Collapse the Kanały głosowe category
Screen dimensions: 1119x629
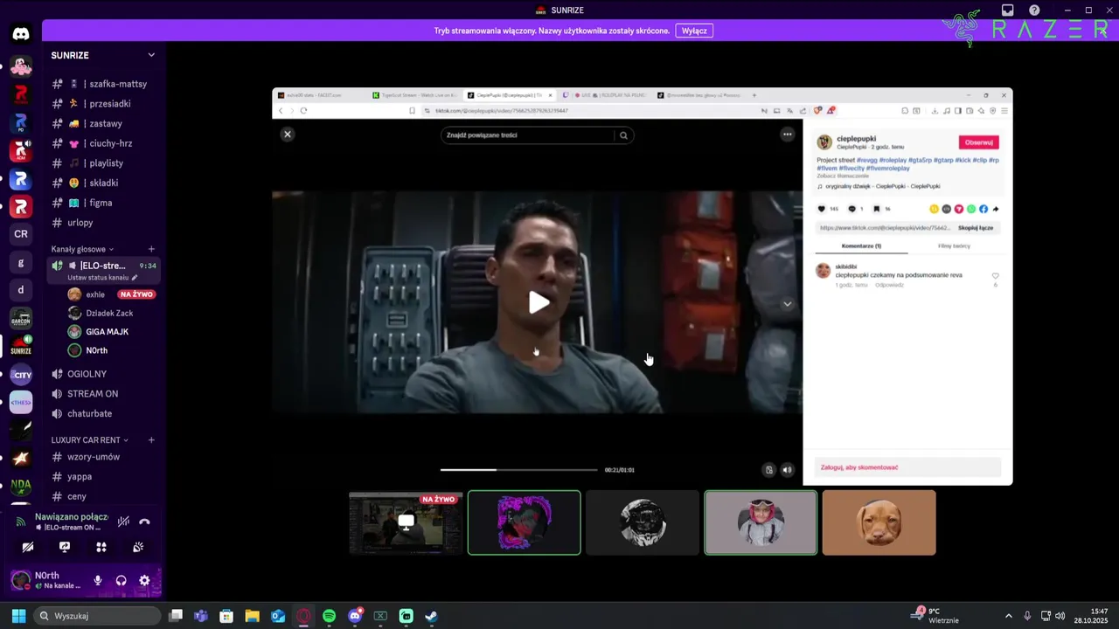click(x=82, y=249)
